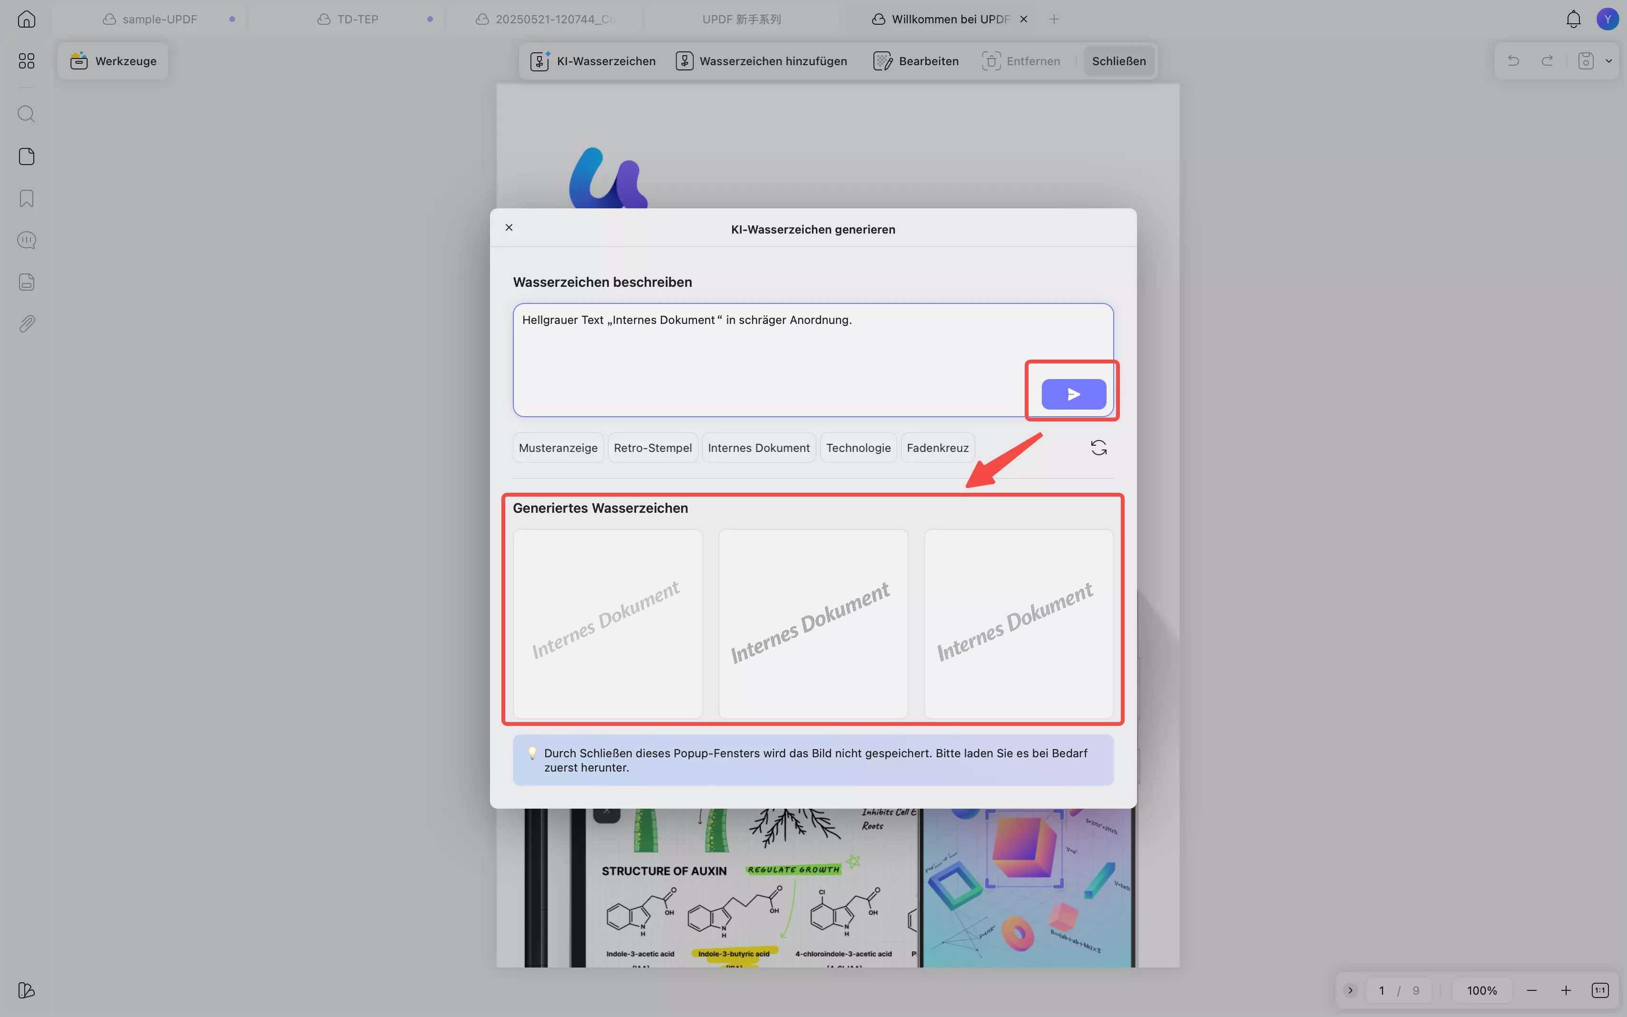Screen dimensions: 1627x1017
Task: Open the attachments paperclip panel
Action: tap(26, 324)
